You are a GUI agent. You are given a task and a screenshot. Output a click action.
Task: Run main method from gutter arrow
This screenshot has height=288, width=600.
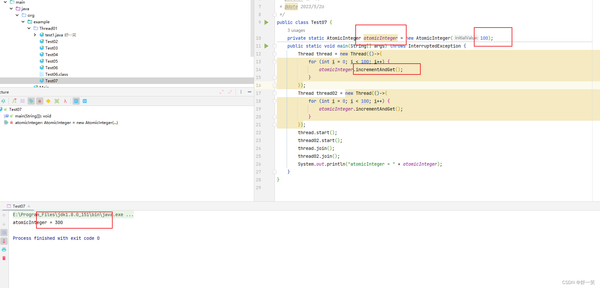pyautogui.click(x=266, y=46)
